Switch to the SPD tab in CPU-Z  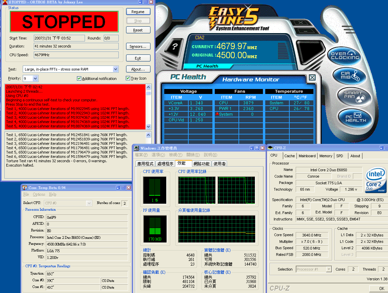pos(339,156)
